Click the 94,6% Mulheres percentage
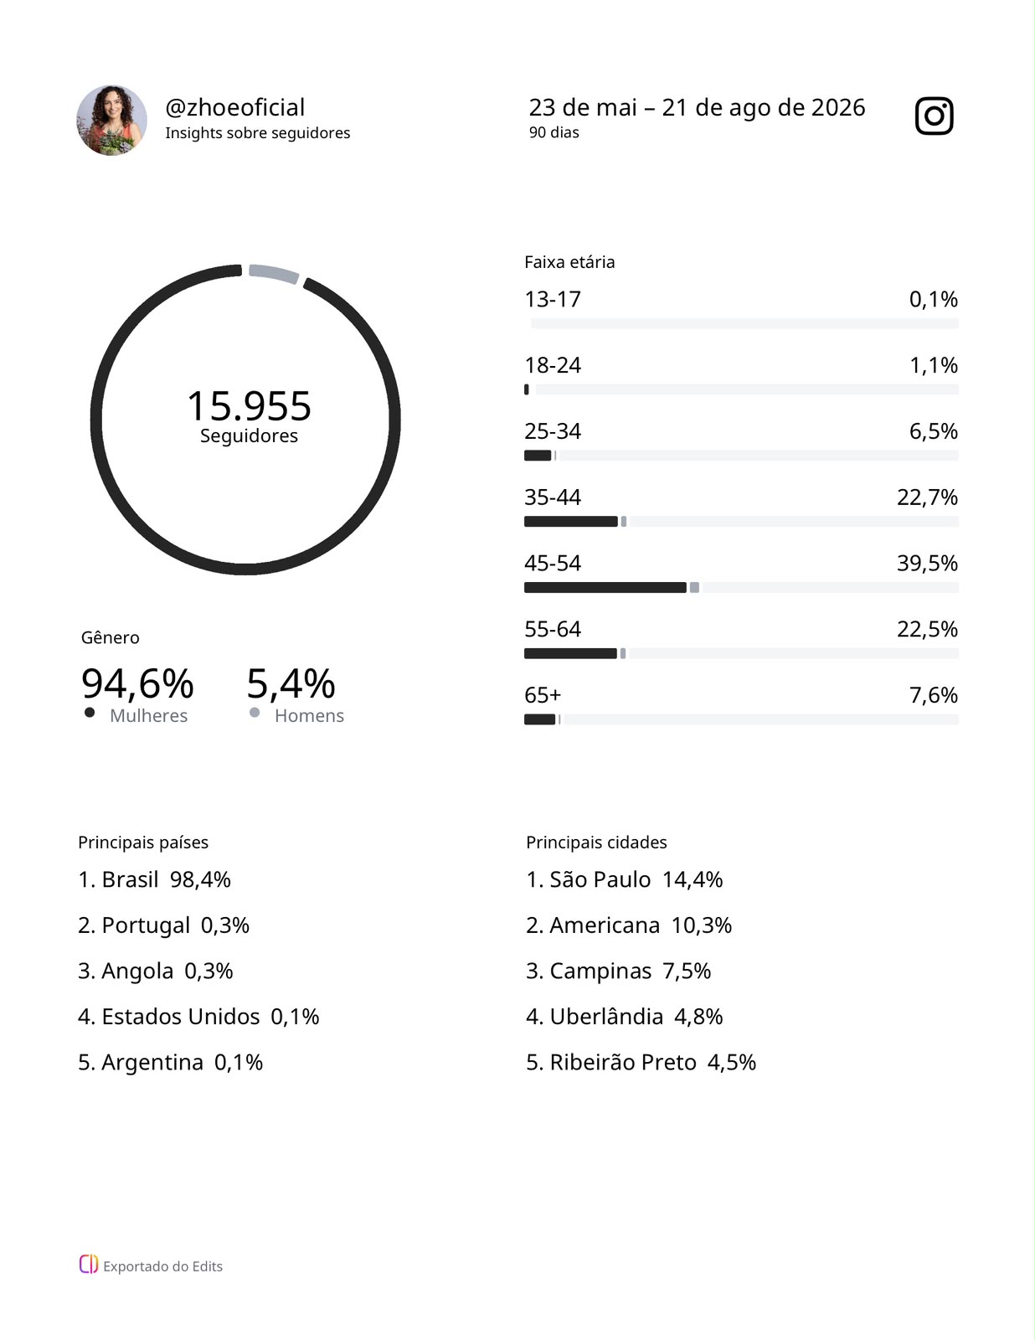The height and width of the screenshot is (1340, 1035). 137,683
